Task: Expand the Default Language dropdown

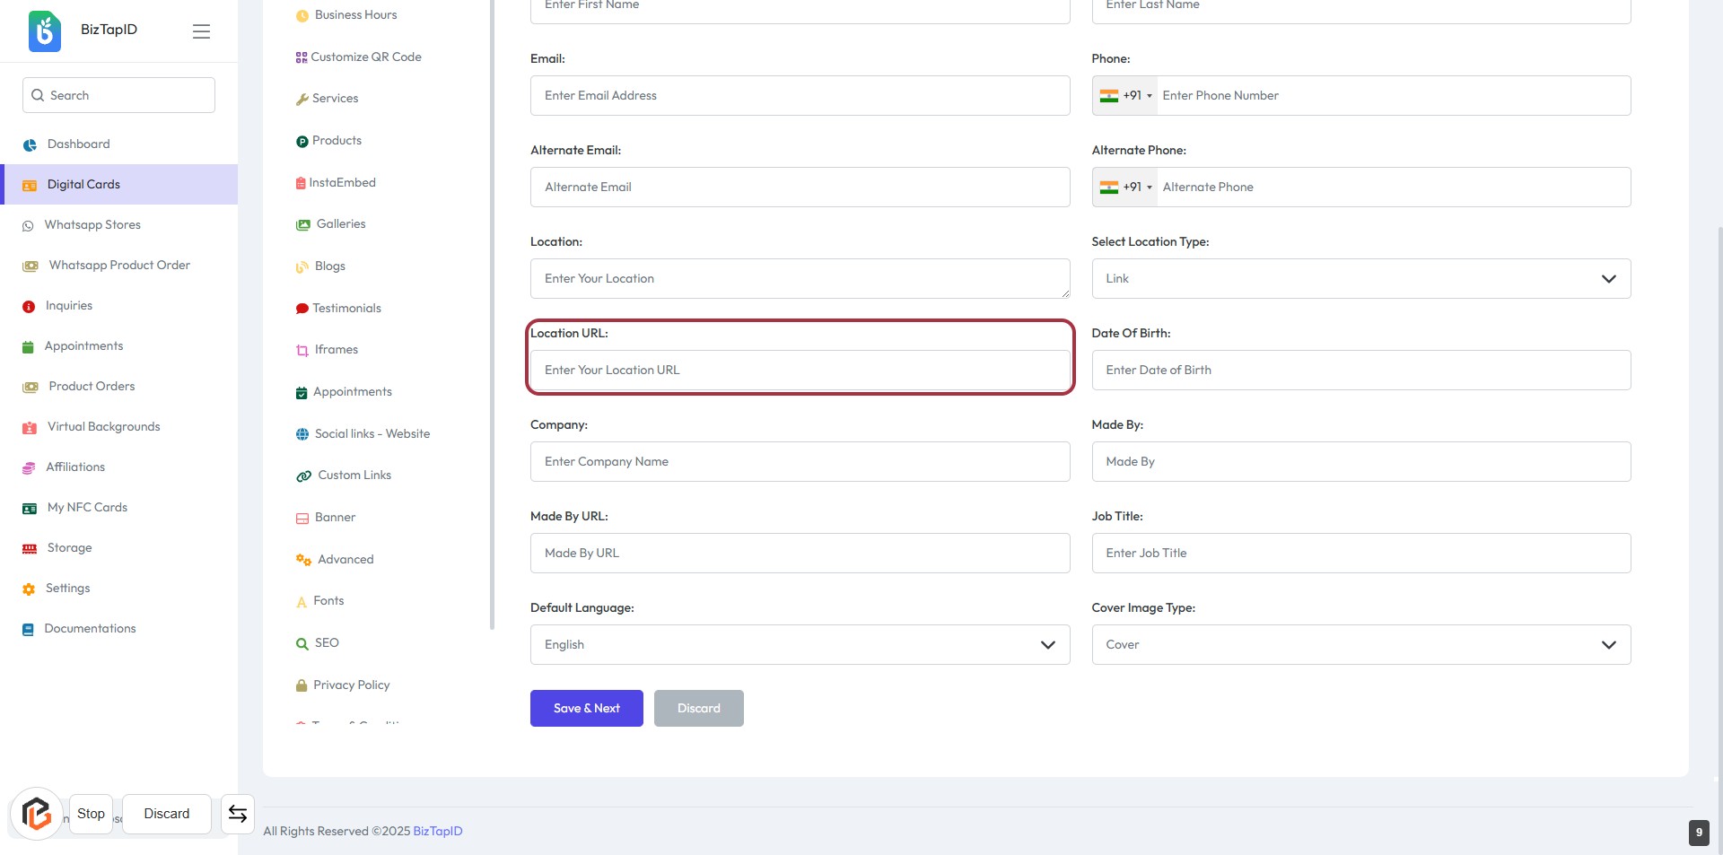Action: coord(800,645)
